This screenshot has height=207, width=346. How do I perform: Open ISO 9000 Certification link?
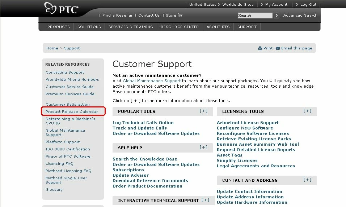[x=68, y=149]
